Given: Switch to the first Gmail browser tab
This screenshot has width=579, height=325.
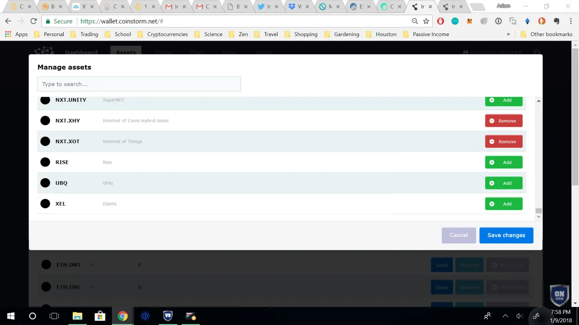Looking at the screenshot, I should click(x=175, y=6).
